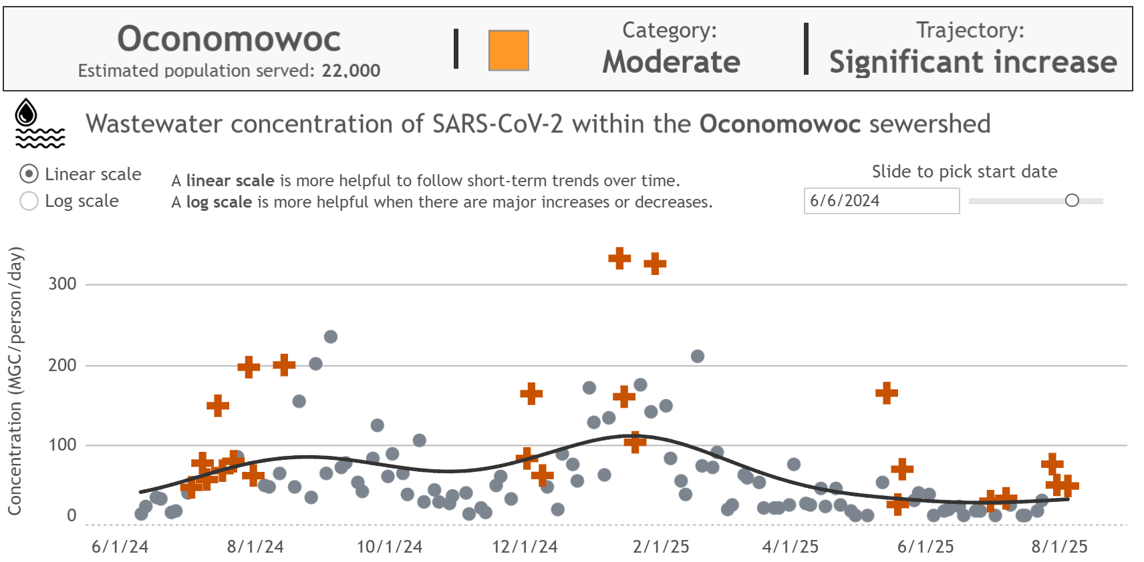Select the Linear scale option

29,174
